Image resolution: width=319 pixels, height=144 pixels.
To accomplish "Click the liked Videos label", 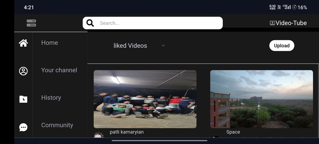I will (130, 46).
